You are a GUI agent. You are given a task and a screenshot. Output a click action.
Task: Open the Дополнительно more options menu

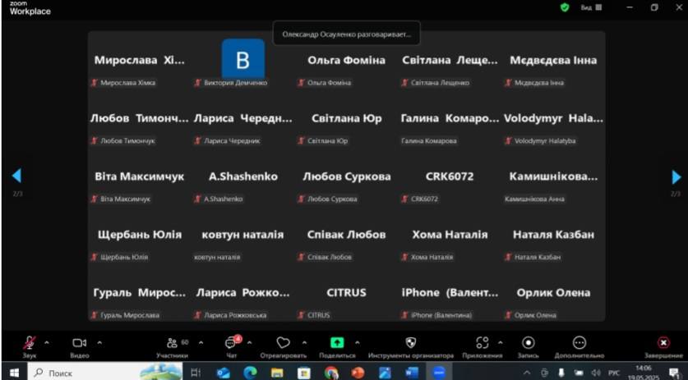(x=579, y=343)
